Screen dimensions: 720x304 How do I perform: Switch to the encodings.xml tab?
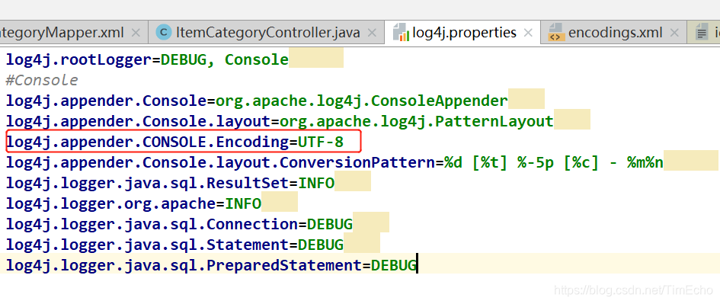click(x=613, y=33)
